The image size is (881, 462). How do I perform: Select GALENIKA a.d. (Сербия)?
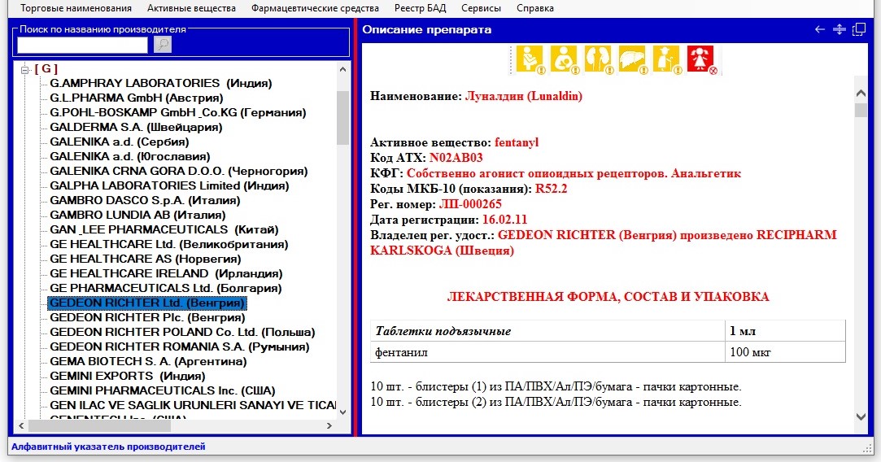pos(119,142)
